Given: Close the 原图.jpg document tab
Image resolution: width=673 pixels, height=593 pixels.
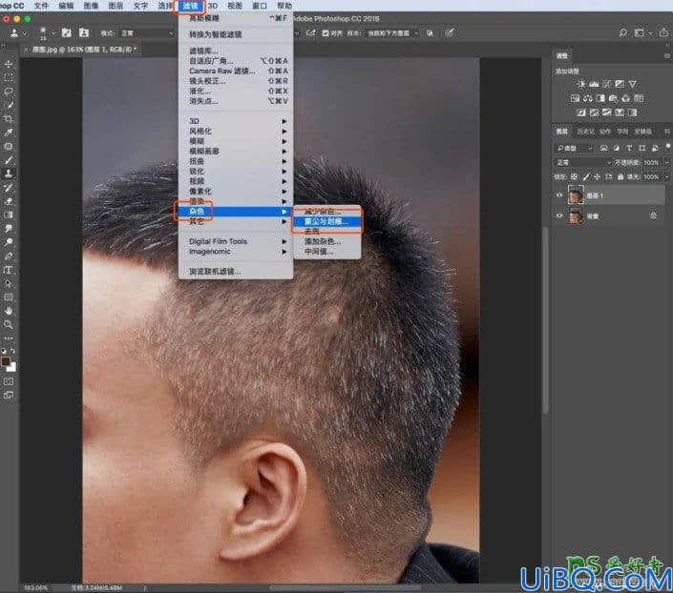Looking at the screenshot, I should [x=26, y=50].
